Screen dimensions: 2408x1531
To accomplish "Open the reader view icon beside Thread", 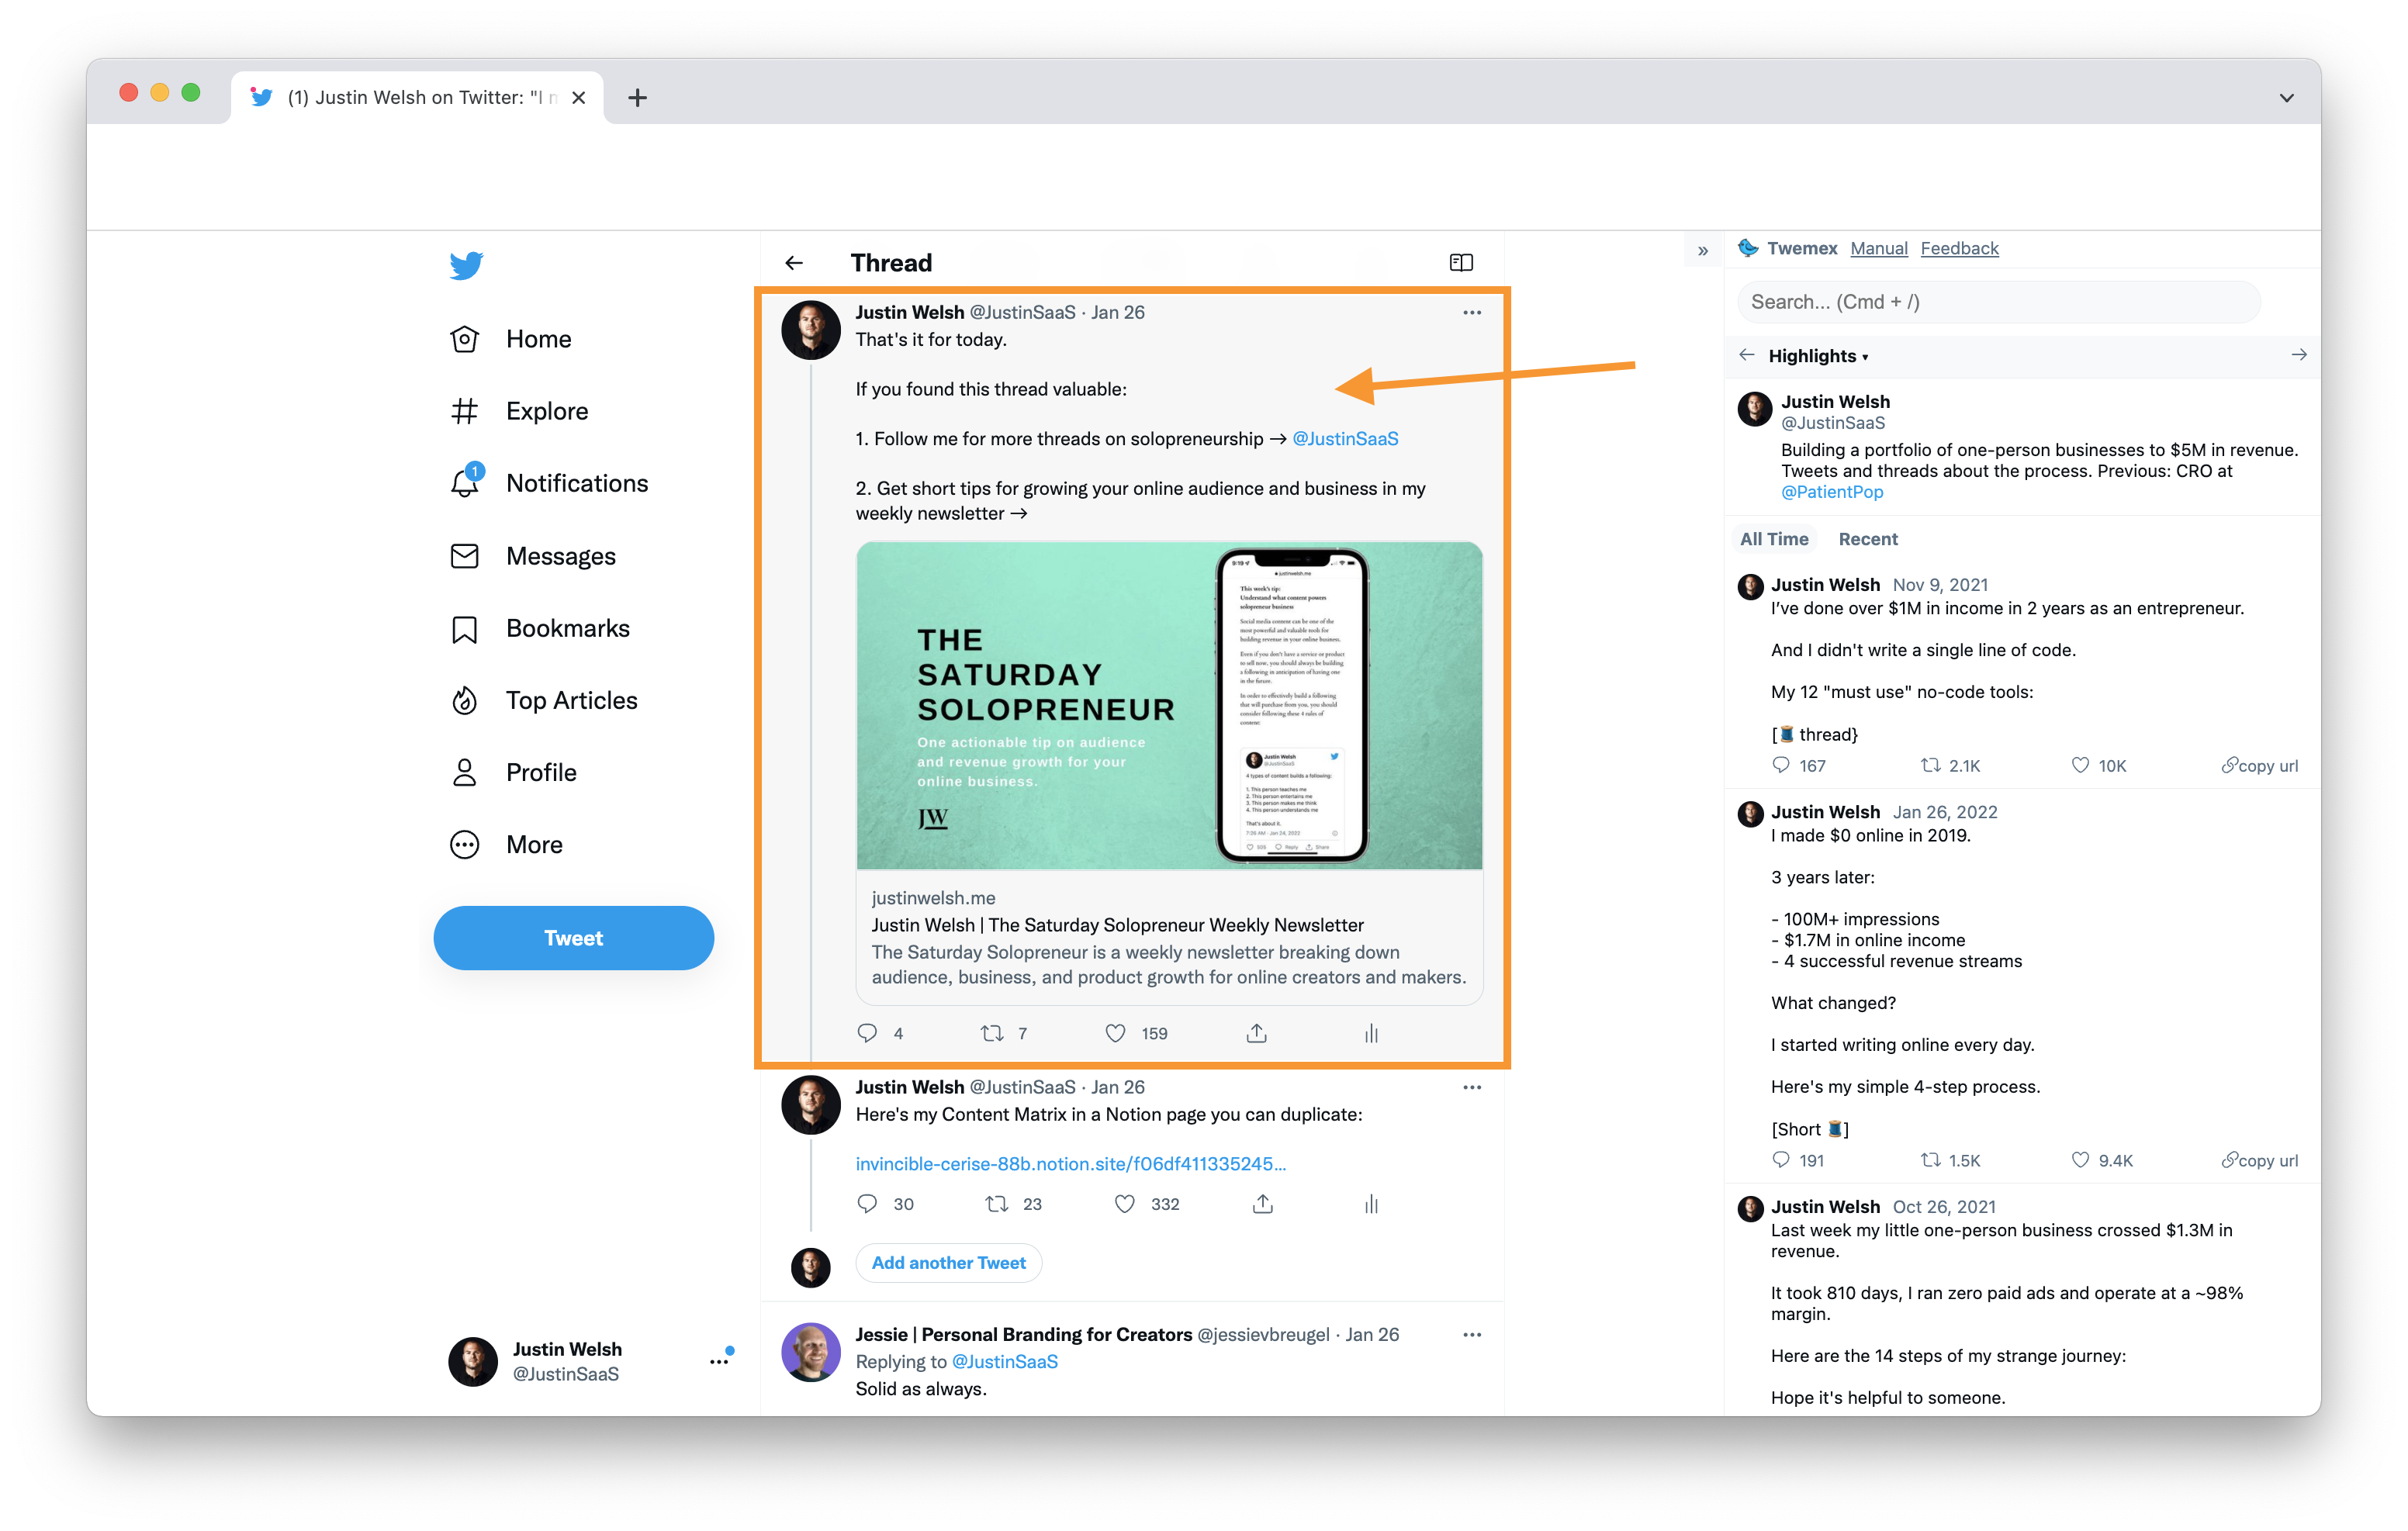I will pos(1461,263).
